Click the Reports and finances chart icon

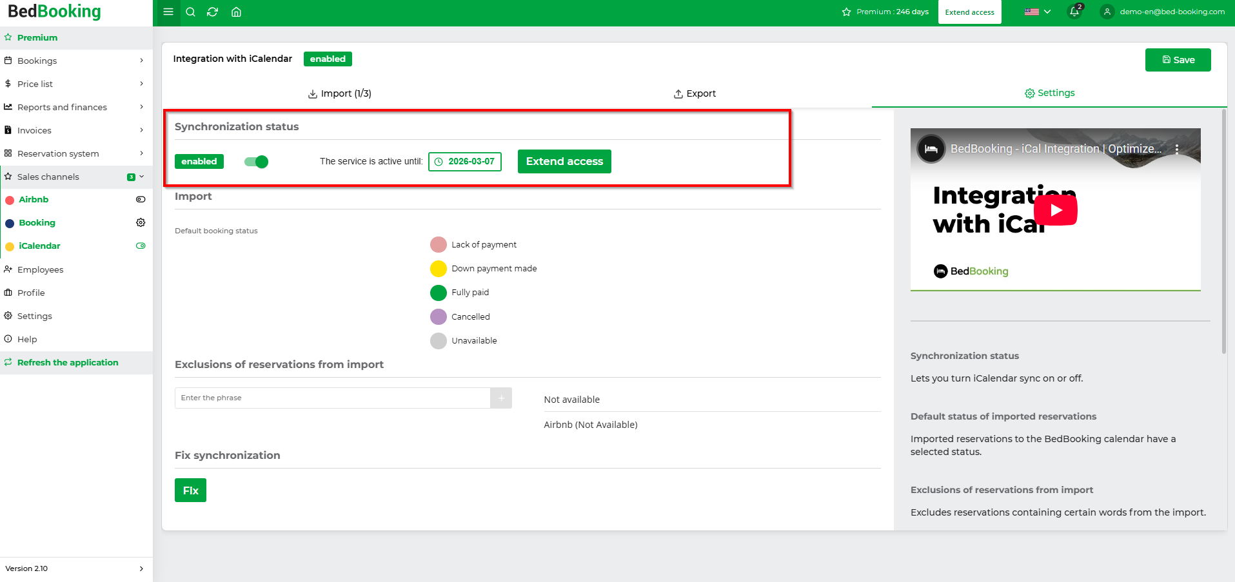[8, 107]
